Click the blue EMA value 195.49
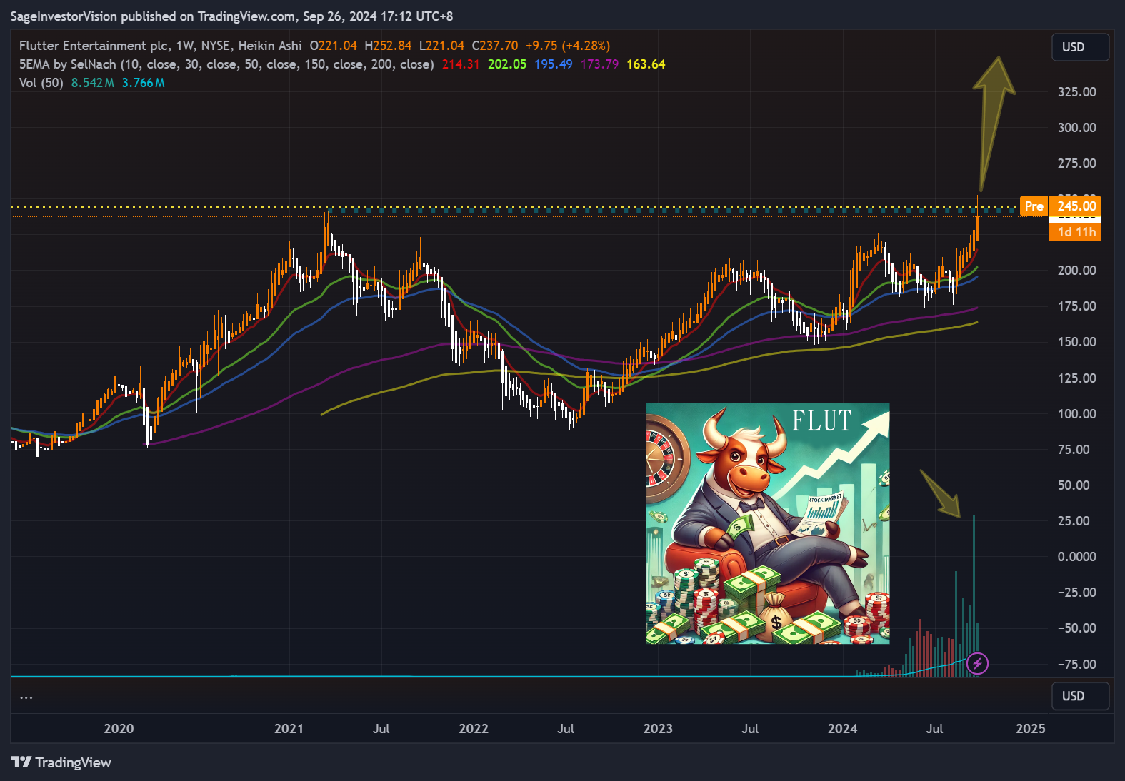Image resolution: width=1125 pixels, height=781 pixels. (553, 64)
